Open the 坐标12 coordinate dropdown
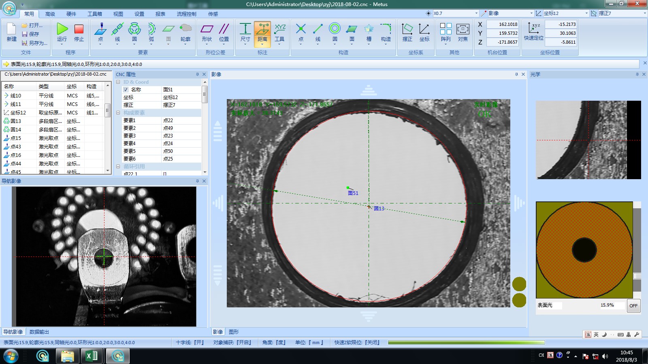 click(586, 13)
